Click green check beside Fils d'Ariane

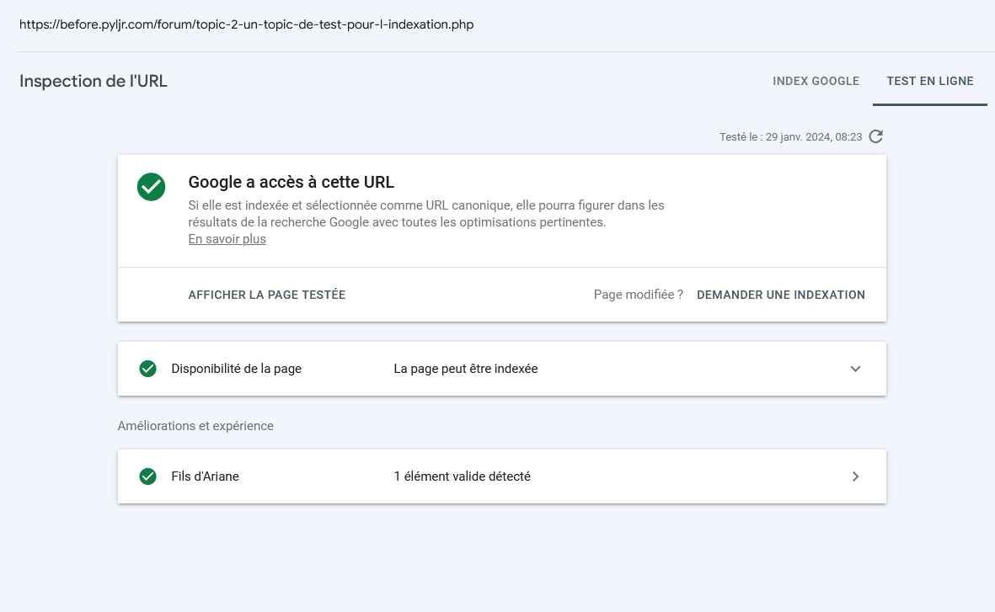(x=147, y=476)
